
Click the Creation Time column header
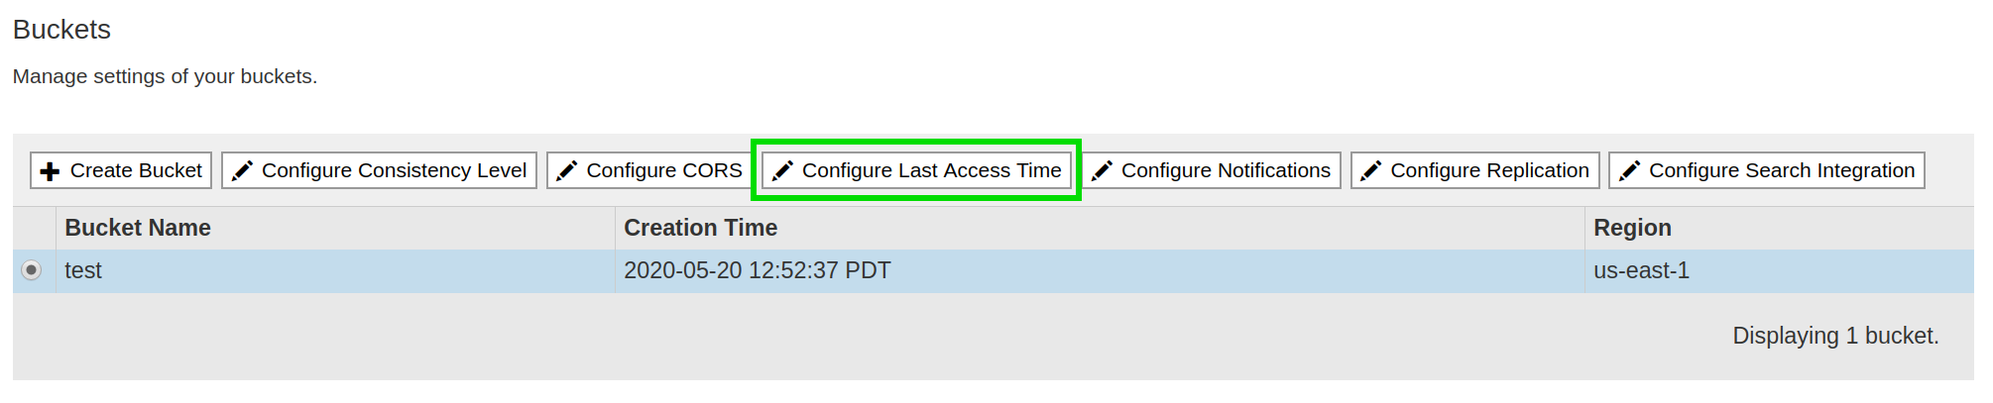tap(700, 228)
